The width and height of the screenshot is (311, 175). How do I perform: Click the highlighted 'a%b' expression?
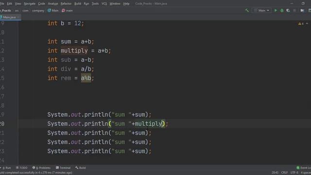[x=86, y=78]
